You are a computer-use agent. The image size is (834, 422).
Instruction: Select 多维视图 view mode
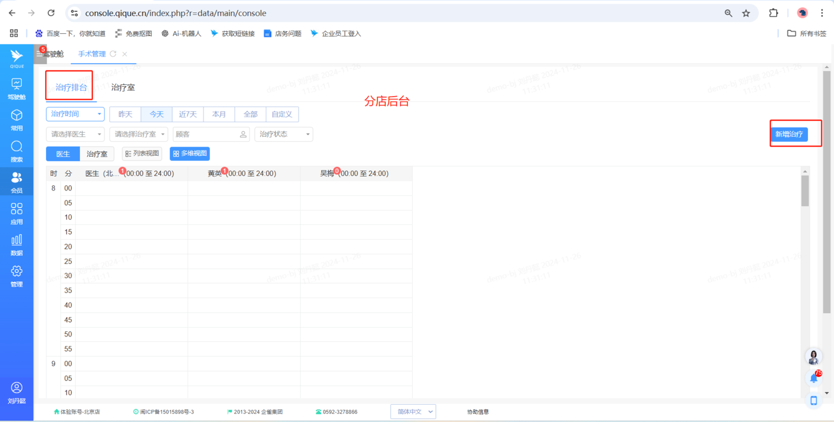click(x=190, y=153)
